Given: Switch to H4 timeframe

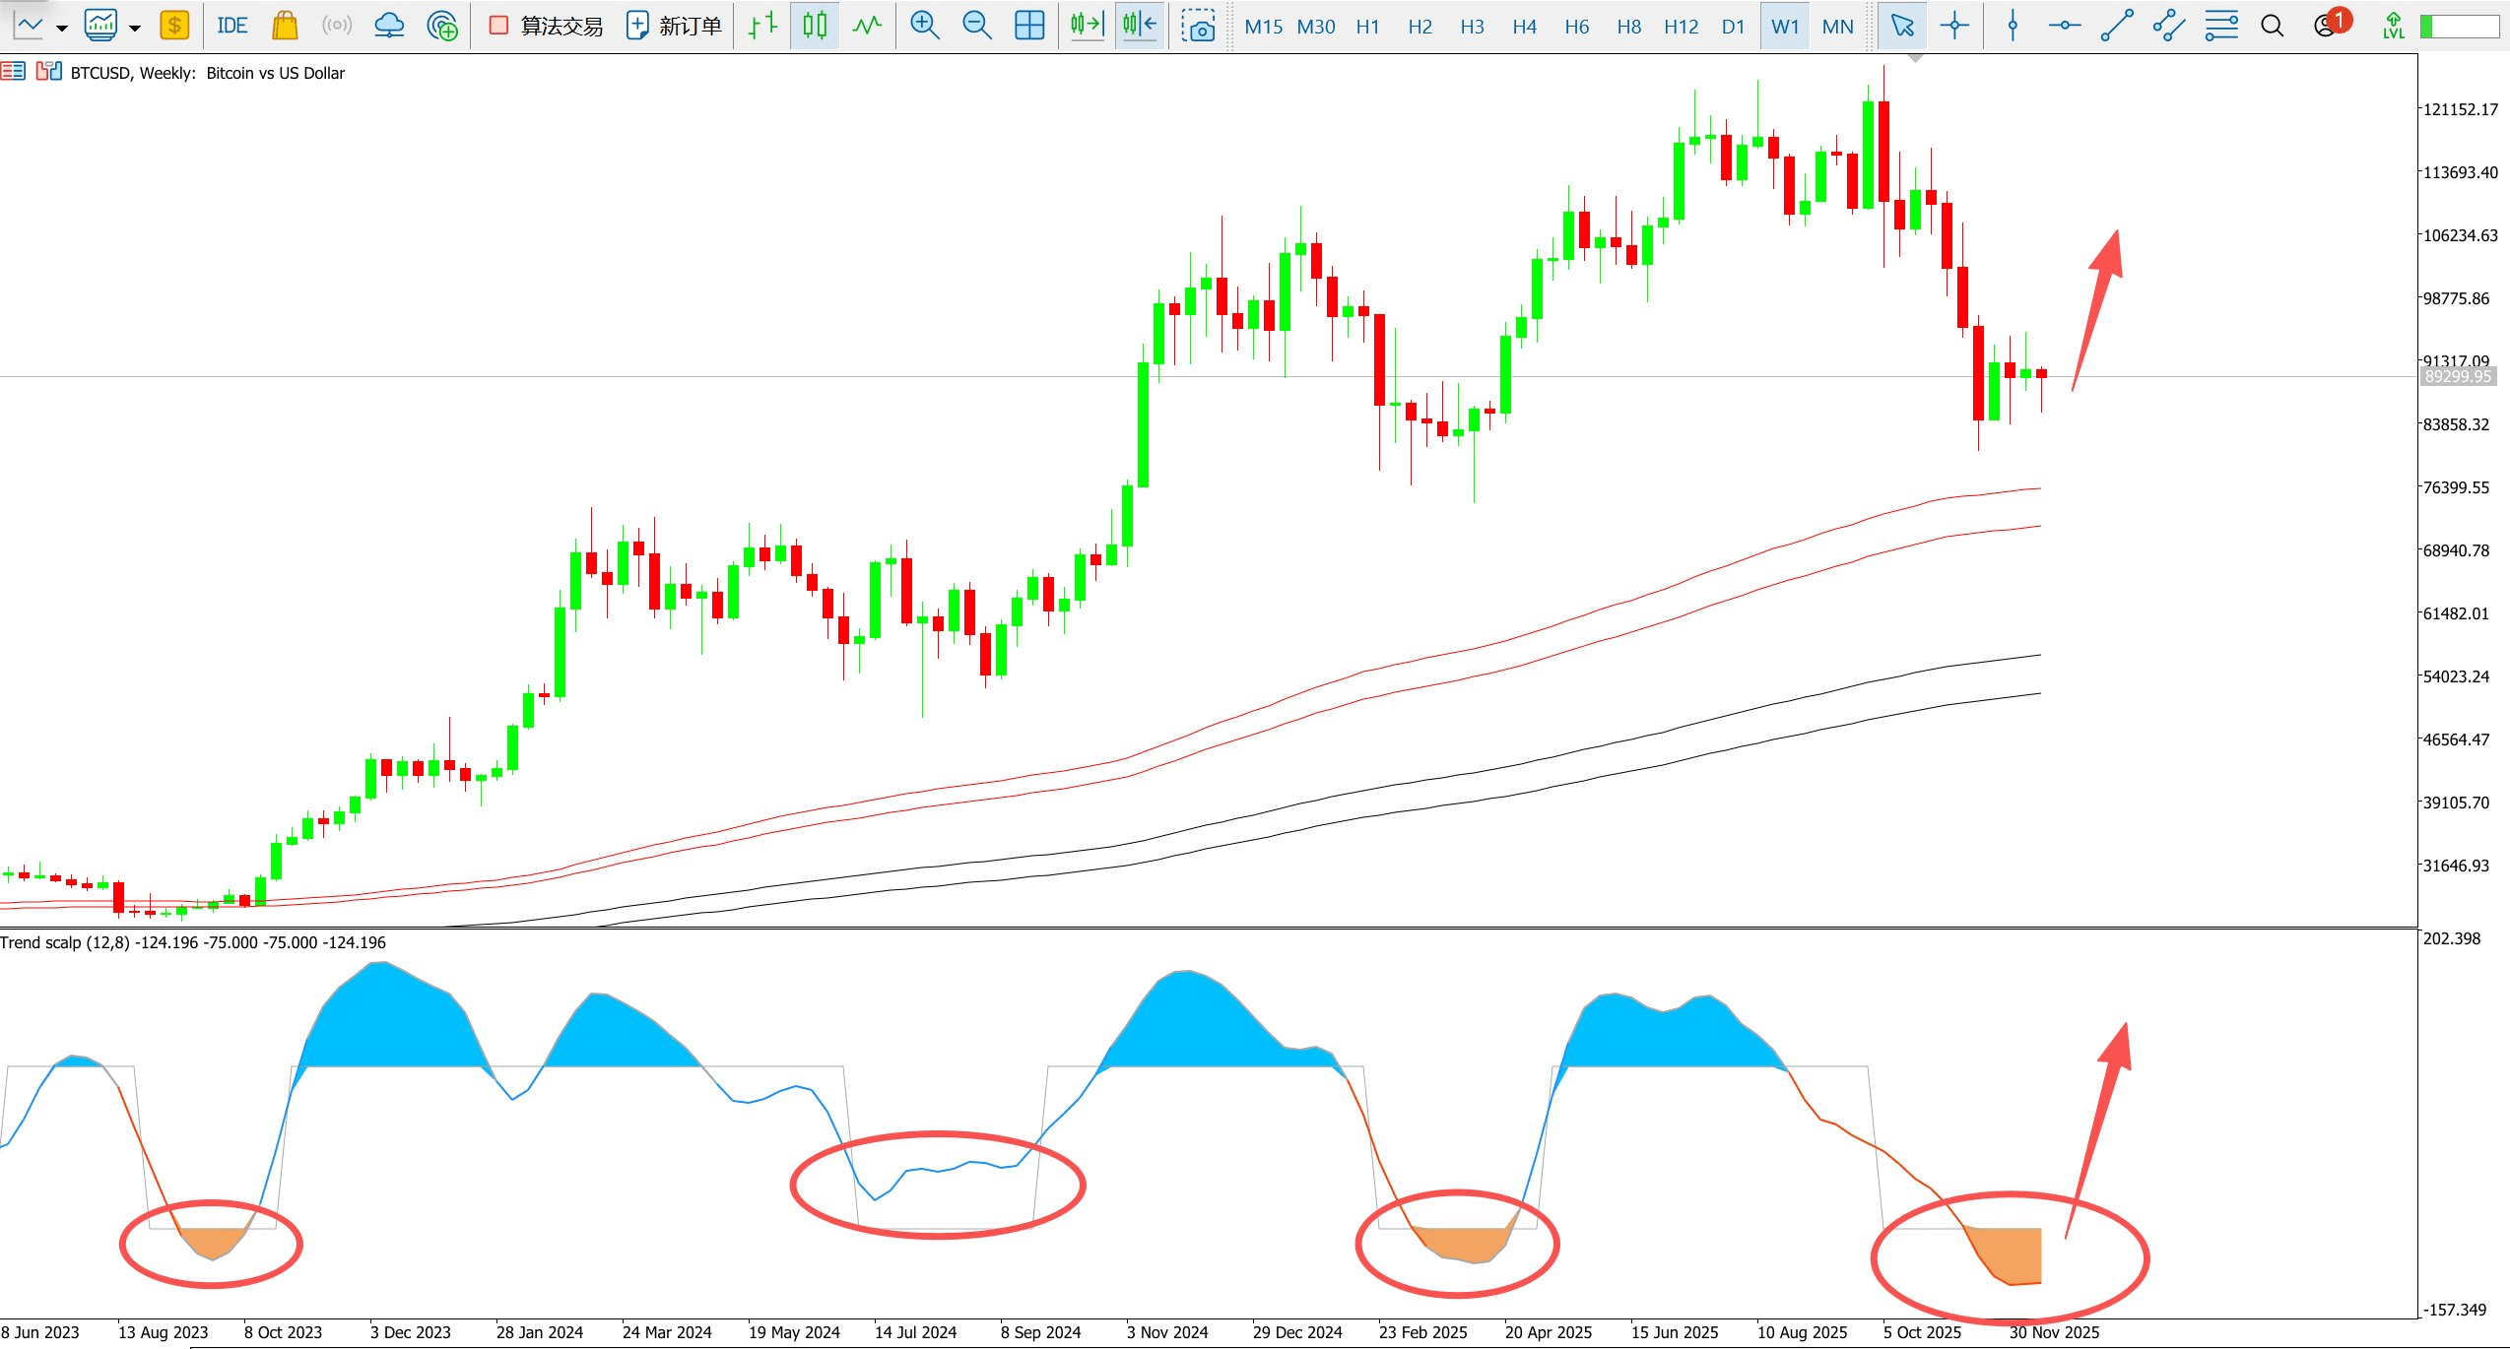Looking at the screenshot, I should 1524,27.
